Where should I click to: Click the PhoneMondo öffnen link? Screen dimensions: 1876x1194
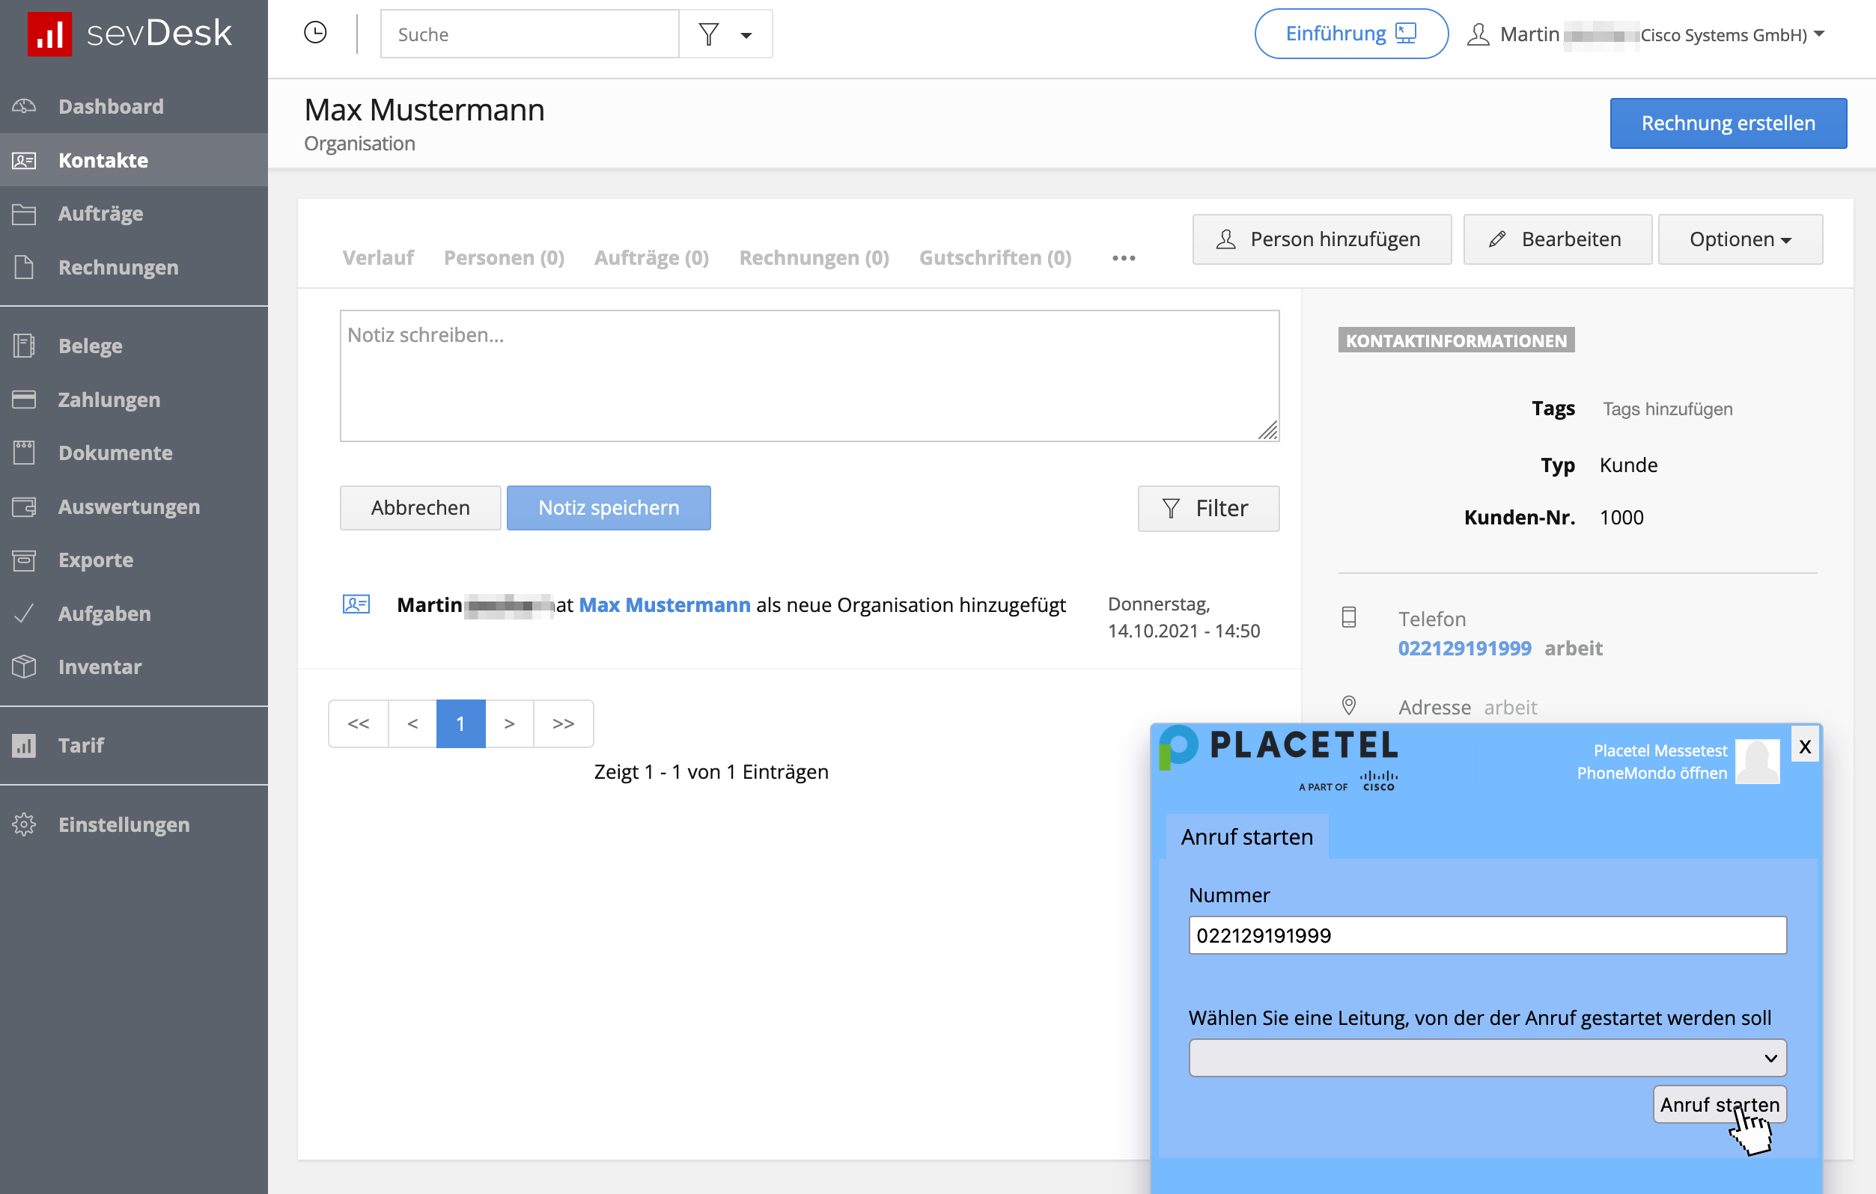[1651, 773]
